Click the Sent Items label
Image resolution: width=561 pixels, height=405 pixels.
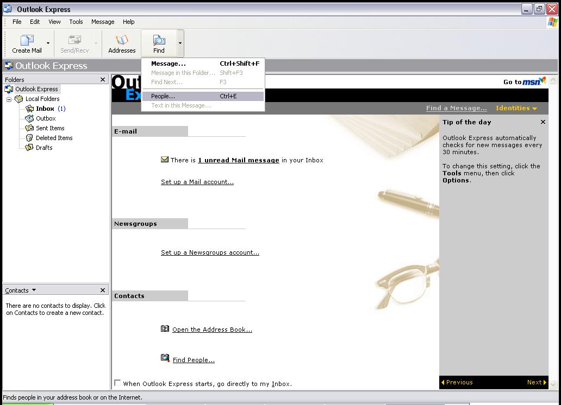[x=50, y=128]
